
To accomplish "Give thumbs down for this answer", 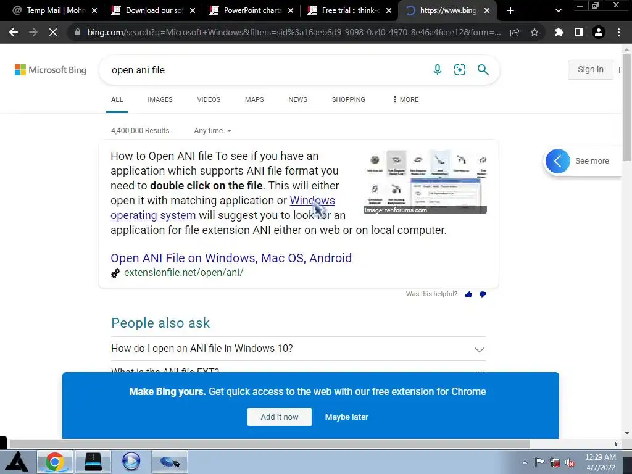I will [483, 294].
